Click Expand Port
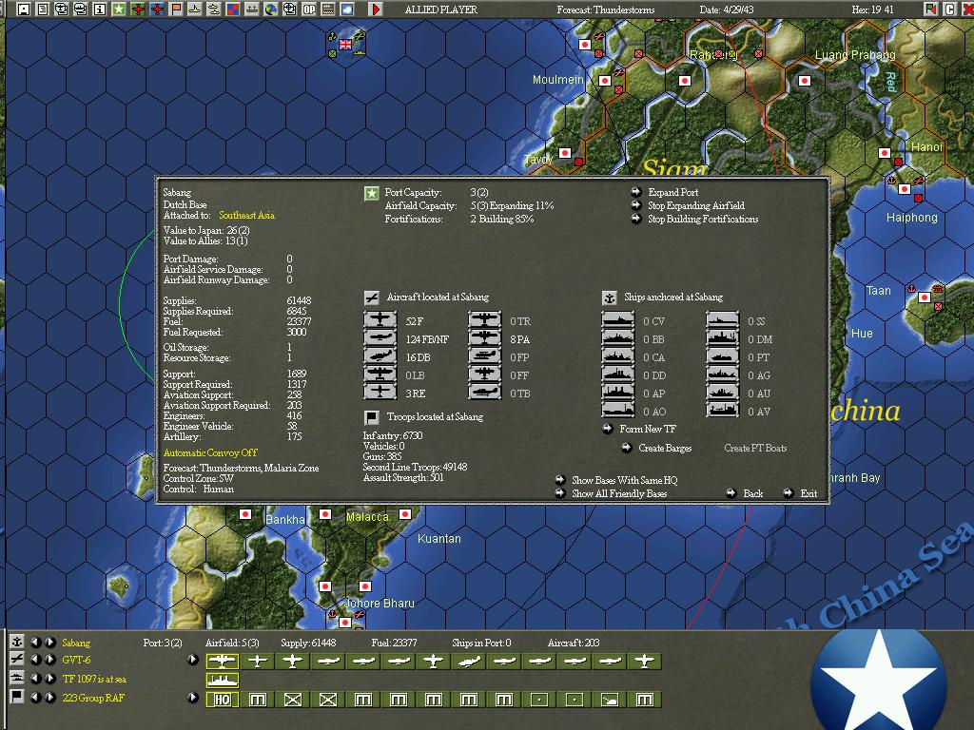The image size is (974, 730). tap(672, 192)
